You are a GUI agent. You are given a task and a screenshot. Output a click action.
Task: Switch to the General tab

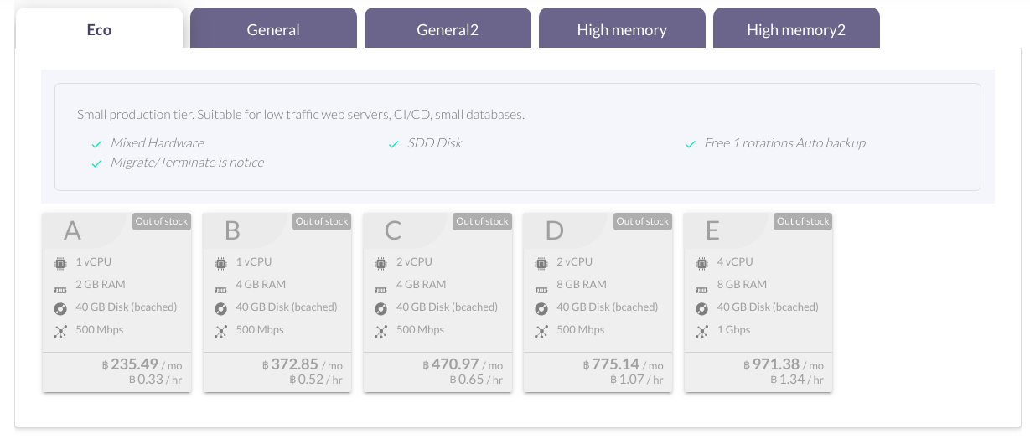(x=273, y=29)
